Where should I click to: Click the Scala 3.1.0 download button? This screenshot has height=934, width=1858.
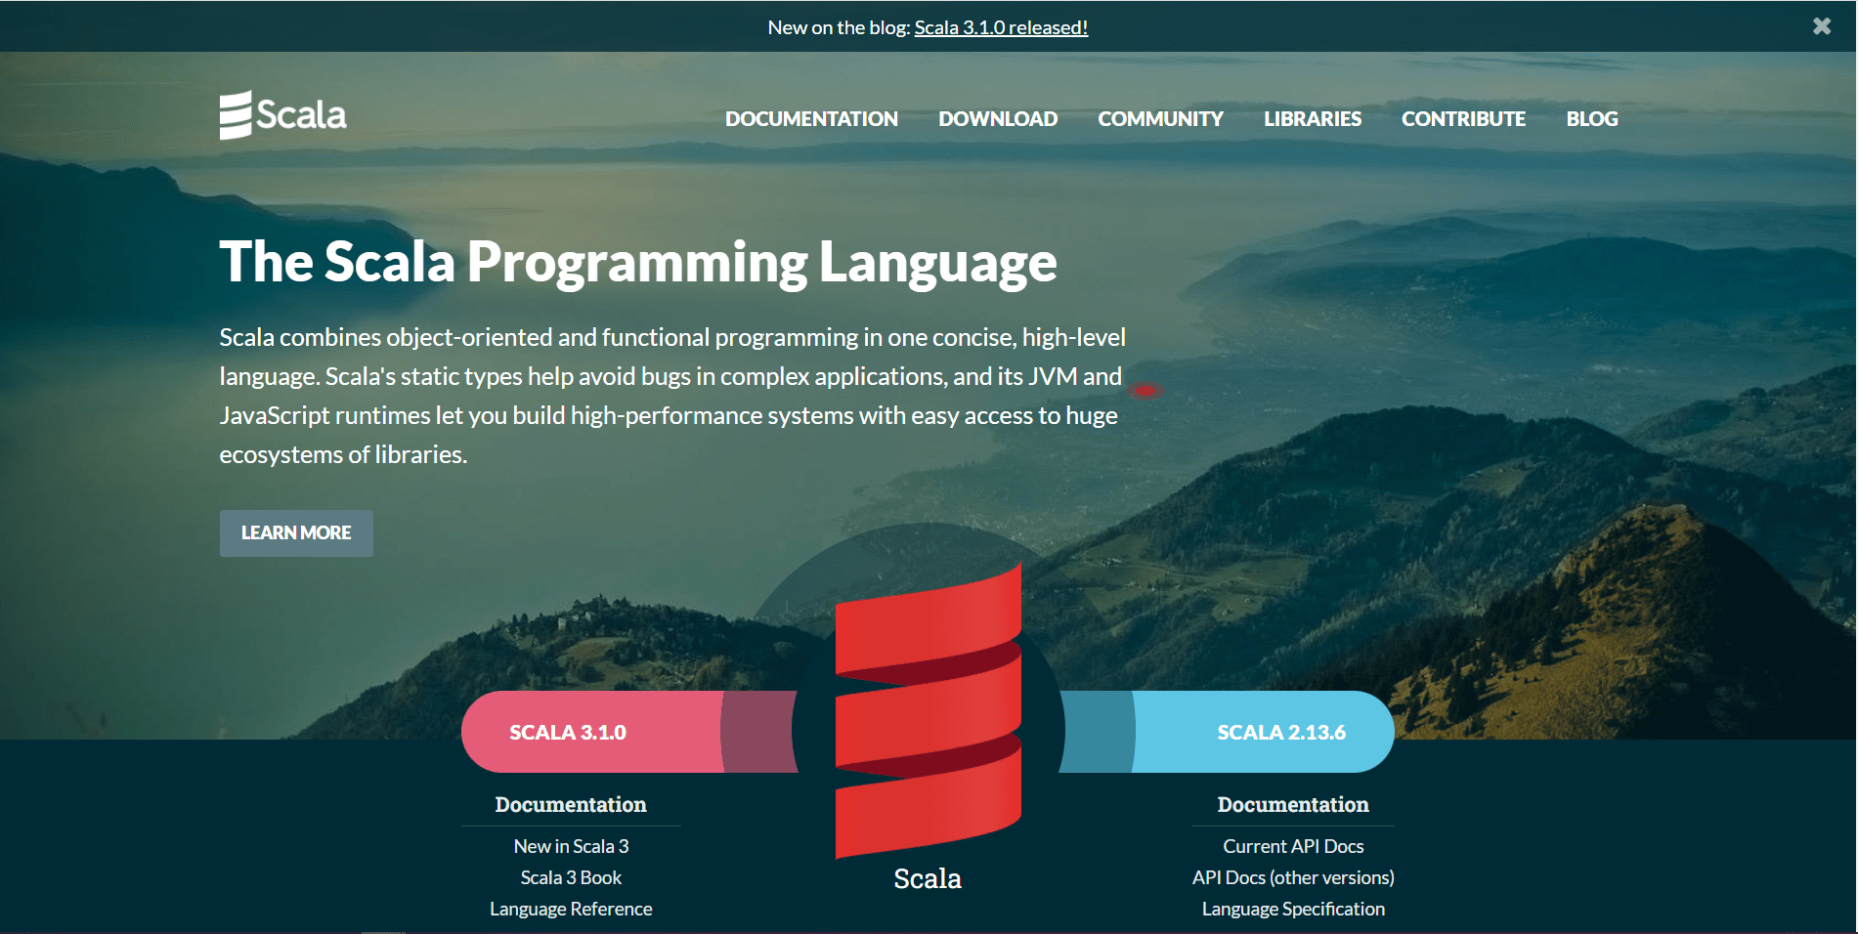click(x=592, y=732)
